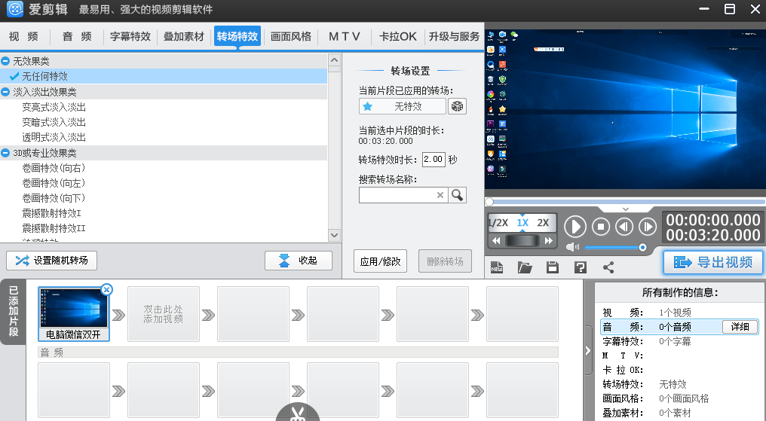Open the 卡拉OK tab

point(398,37)
